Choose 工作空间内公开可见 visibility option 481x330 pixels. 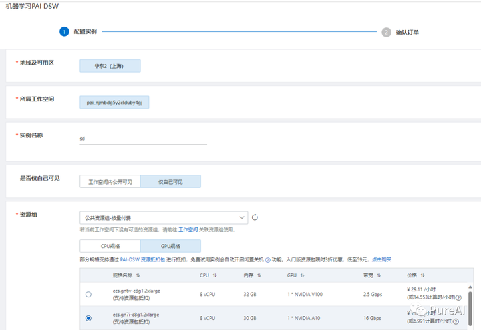pos(110,181)
